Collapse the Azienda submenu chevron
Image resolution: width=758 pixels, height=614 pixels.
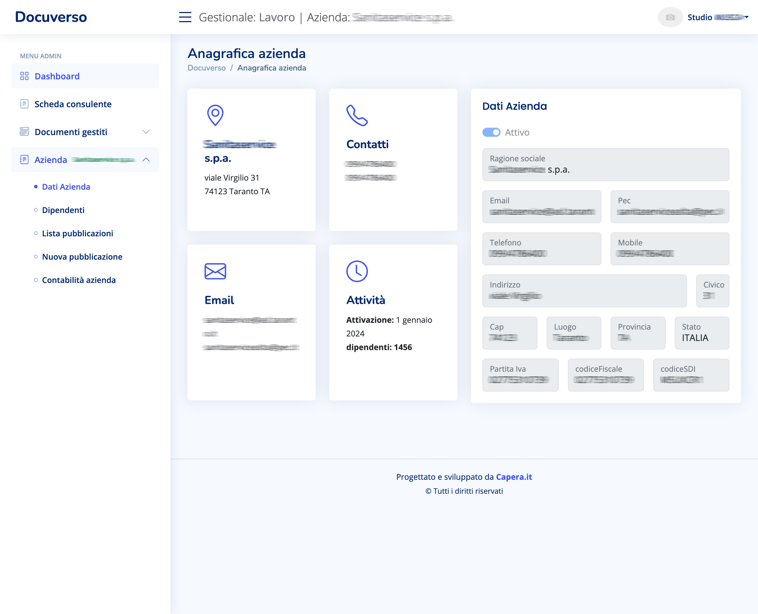(x=146, y=160)
